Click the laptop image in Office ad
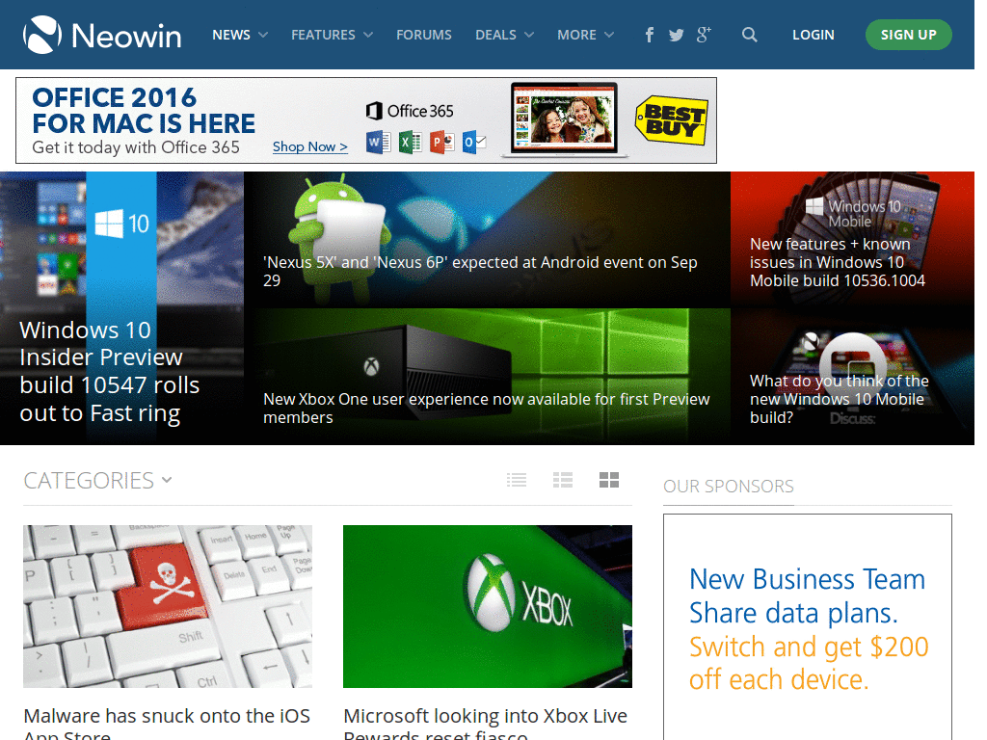The image size is (987, 740). [x=565, y=119]
